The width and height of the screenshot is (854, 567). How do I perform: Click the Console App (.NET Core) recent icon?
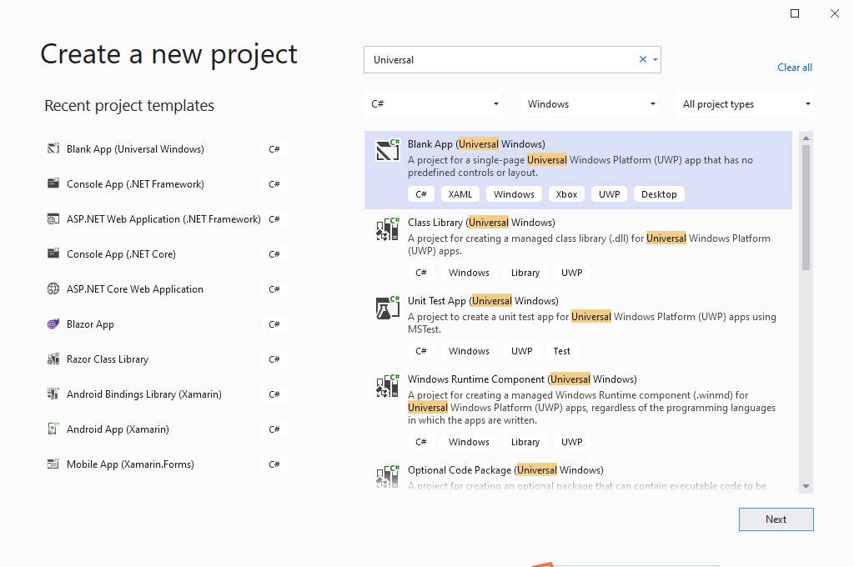[53, 254]
